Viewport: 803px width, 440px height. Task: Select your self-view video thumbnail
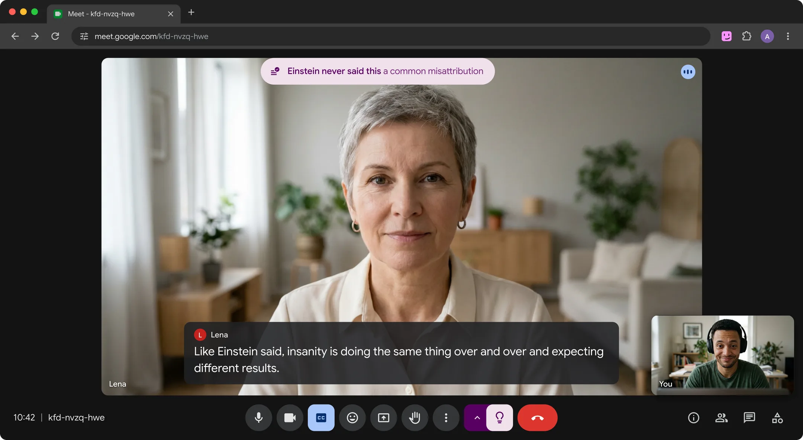[x=723, y=355]
